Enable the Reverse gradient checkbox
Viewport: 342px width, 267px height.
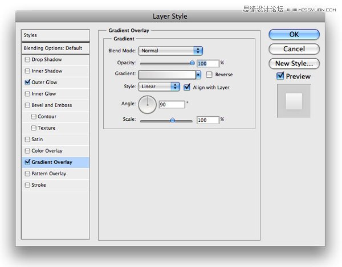(209, 75)
